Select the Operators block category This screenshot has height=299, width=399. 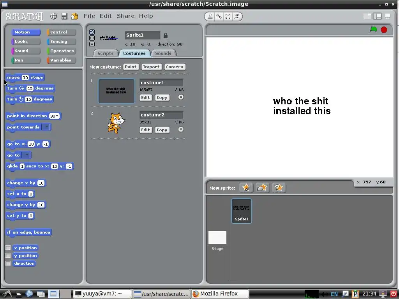point(61,51)
